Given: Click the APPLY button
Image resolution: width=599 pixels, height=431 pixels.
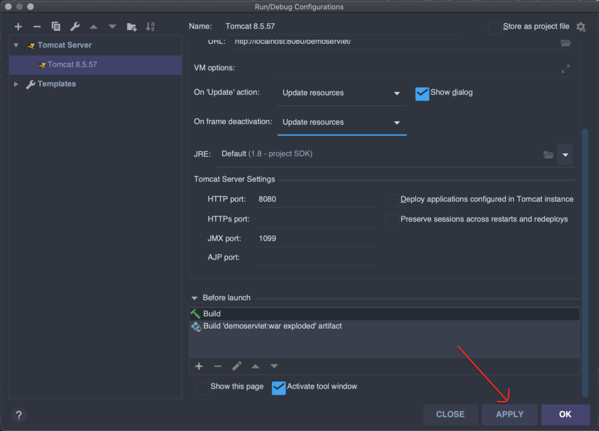Looking at the screenshot, I should (x=510, y=415).
